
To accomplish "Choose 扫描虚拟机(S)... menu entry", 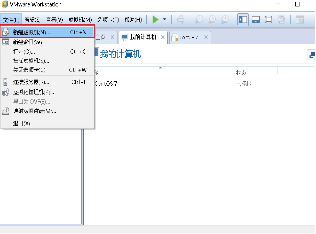I will (x=48, y=61).
